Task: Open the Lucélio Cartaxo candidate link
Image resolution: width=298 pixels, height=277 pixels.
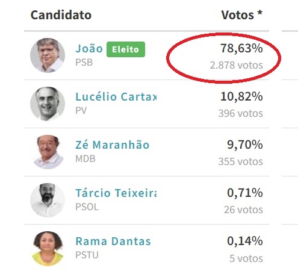Action: pos(116,97)
